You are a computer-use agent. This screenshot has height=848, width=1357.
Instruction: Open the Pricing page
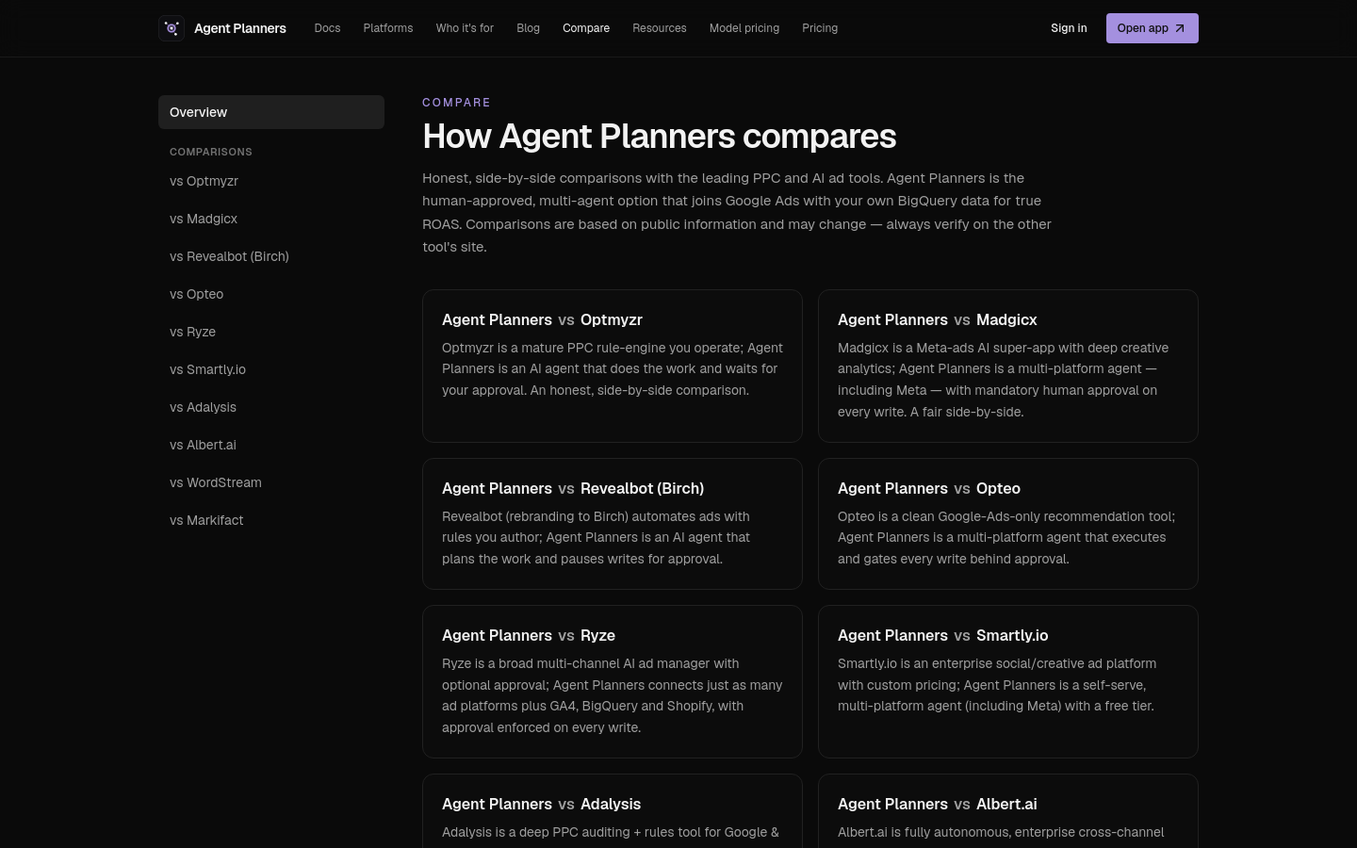(x=820, y=28)
